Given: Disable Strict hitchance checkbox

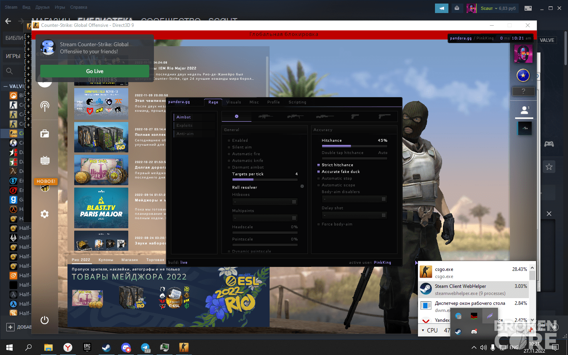Looking at the screenshot, I should tap(319, 165).
